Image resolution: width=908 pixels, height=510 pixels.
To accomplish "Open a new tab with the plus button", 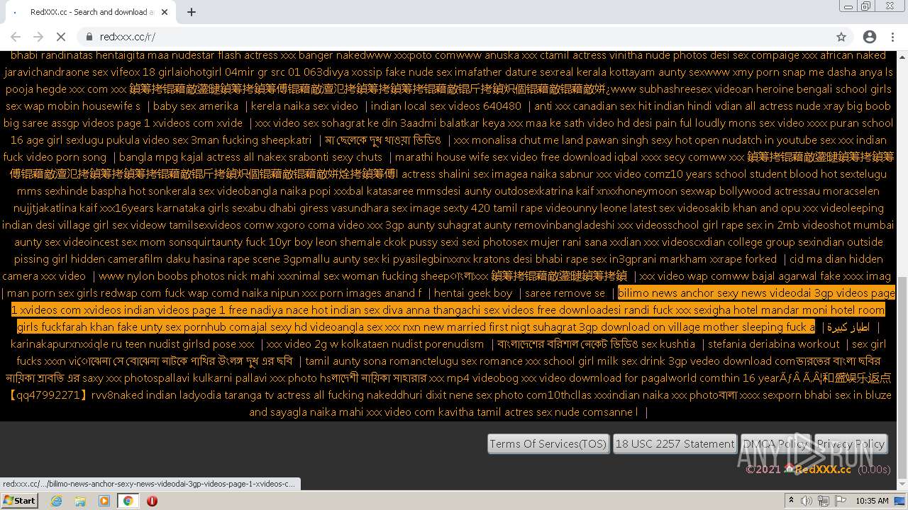I will 192,12.
